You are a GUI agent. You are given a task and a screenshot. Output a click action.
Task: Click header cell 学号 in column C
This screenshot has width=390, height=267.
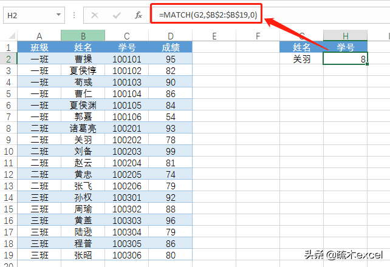(127, 47)
